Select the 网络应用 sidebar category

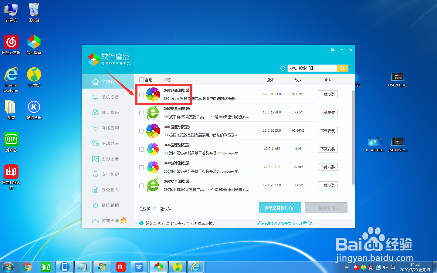pos(108,128)
